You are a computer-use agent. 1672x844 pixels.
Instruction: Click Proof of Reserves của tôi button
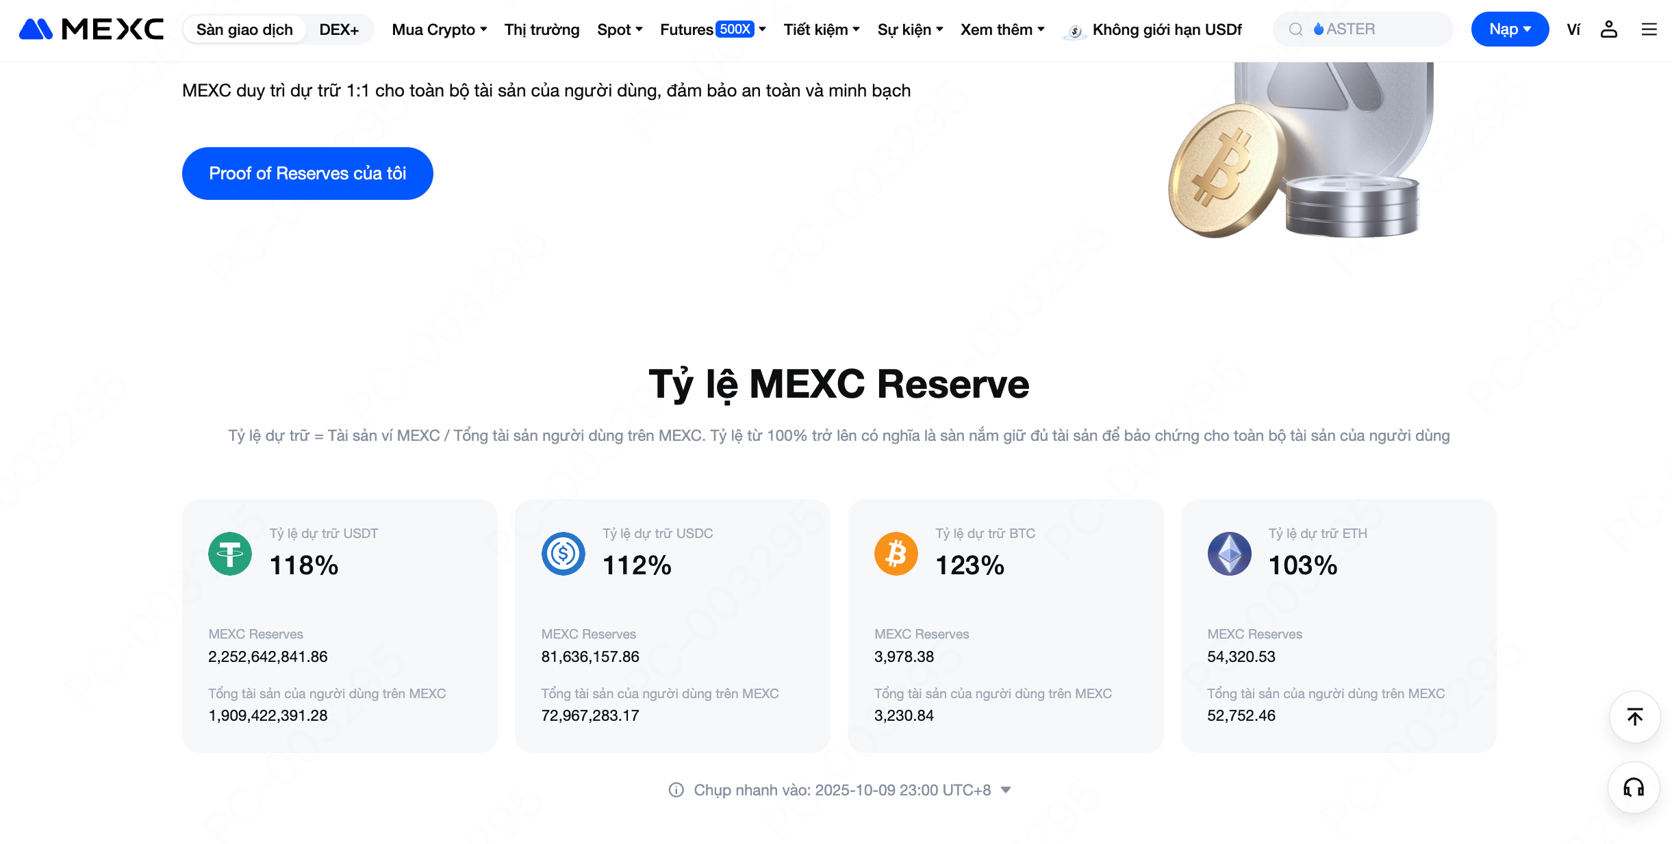point(307,173)
